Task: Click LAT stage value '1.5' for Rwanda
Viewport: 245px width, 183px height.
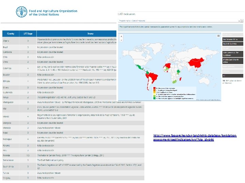Action: (28, 155)
